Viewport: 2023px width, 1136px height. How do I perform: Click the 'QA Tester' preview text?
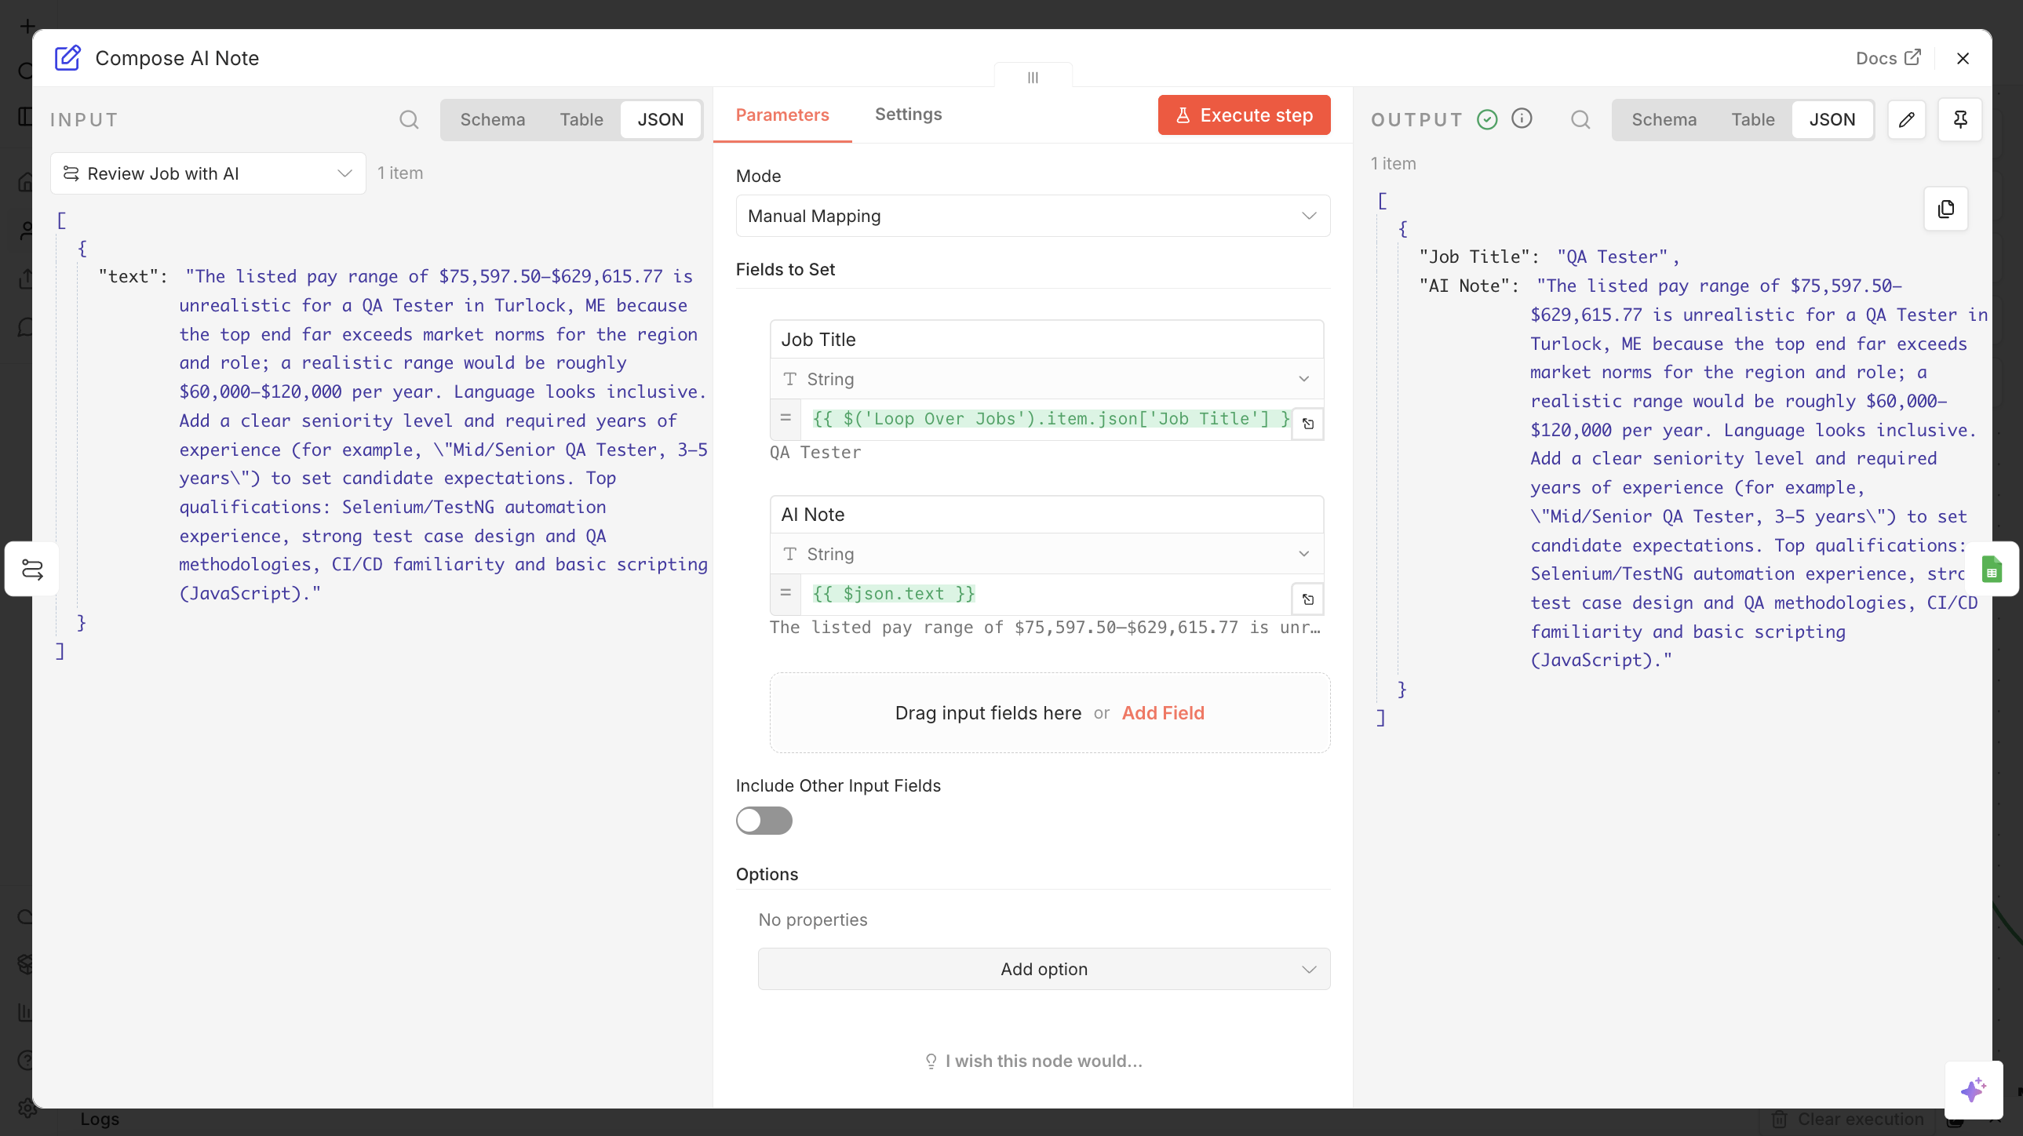(815, 452)
